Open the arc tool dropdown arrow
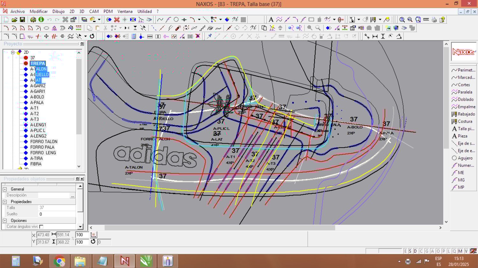The image size is (478, 268). coord(199,20)
